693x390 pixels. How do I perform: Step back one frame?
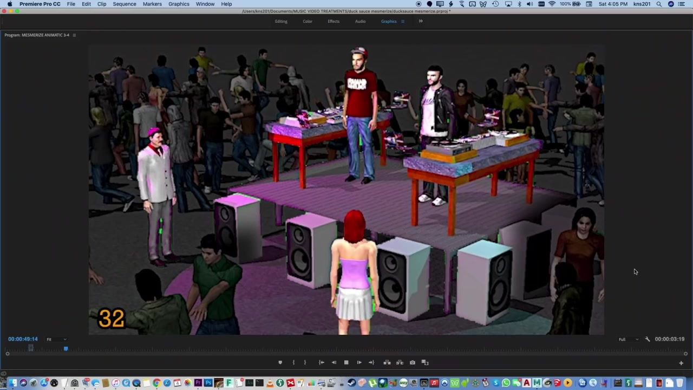[x=334, y=362]
